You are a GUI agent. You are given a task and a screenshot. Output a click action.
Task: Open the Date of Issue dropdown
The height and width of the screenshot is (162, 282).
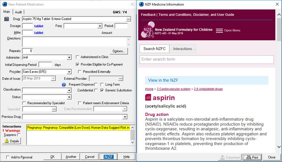click(53, 79)
